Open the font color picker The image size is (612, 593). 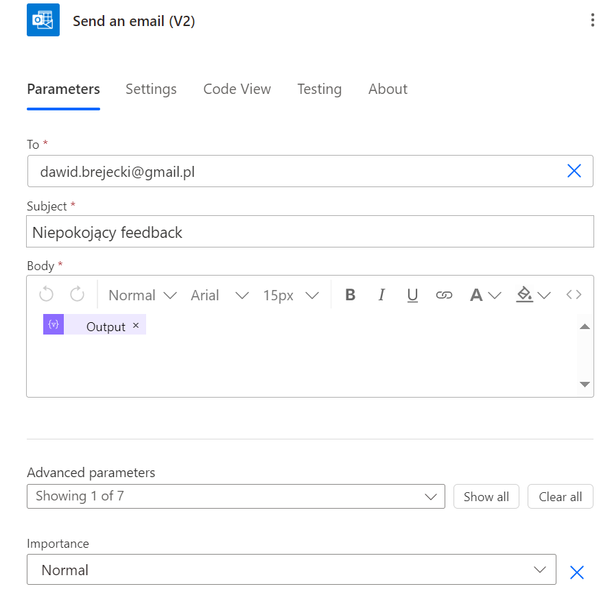(485, 295)
